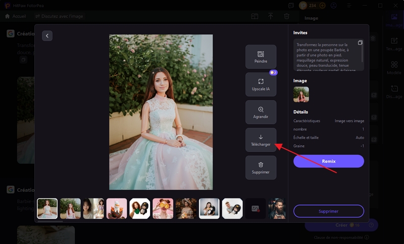
Task: Select the cat with cake thumbnail
Action: [117, 208]
